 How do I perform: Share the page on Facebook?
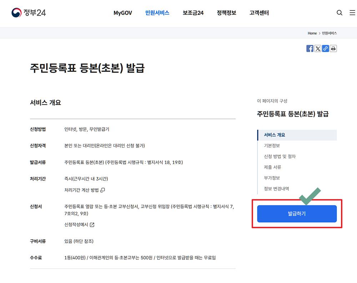[x=310, y=48]
